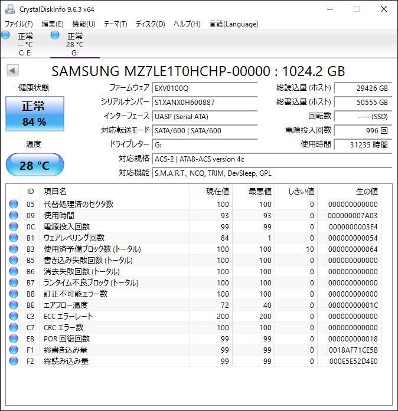The image size is (398, 411).
Task: Click status orb of row B5 書き込み失敗回数
Action: click(14, 260)
